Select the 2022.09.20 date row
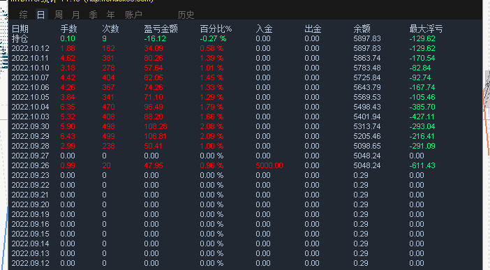Viewport: 490px width, 270px height. (30, 204)
